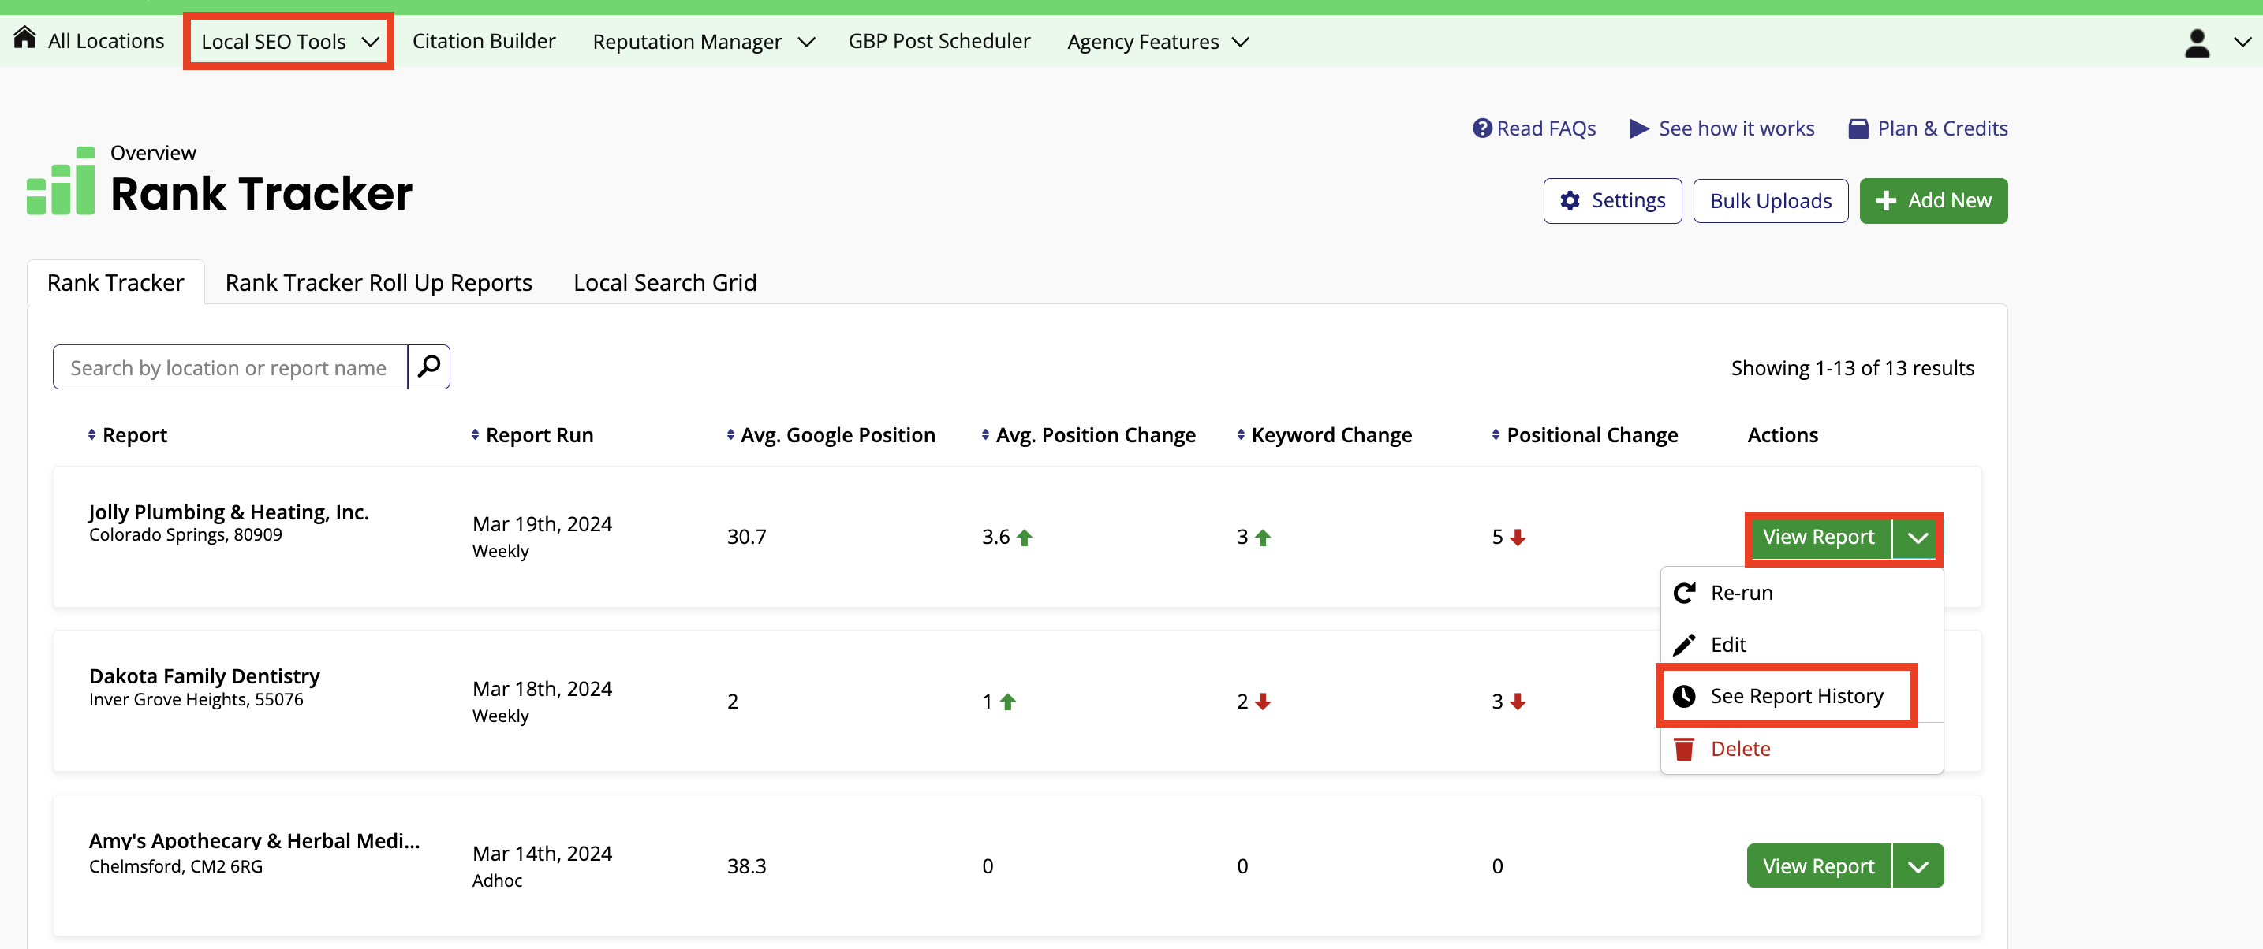2263x949 pixels.
Task: Open Bulk Uploads
Action: (x=1770, y=201)
